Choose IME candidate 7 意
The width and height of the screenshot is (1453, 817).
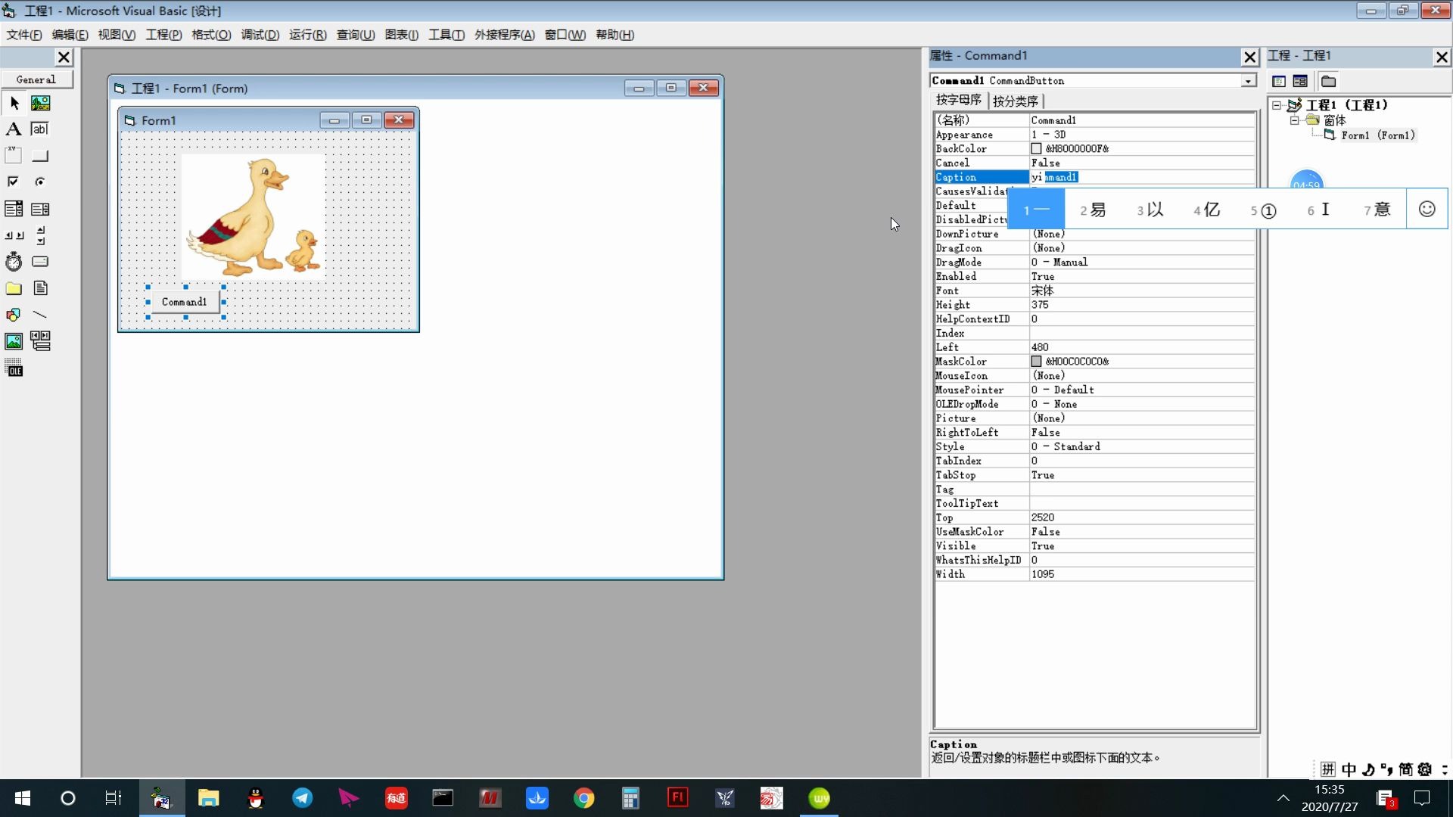[1377, 210]
